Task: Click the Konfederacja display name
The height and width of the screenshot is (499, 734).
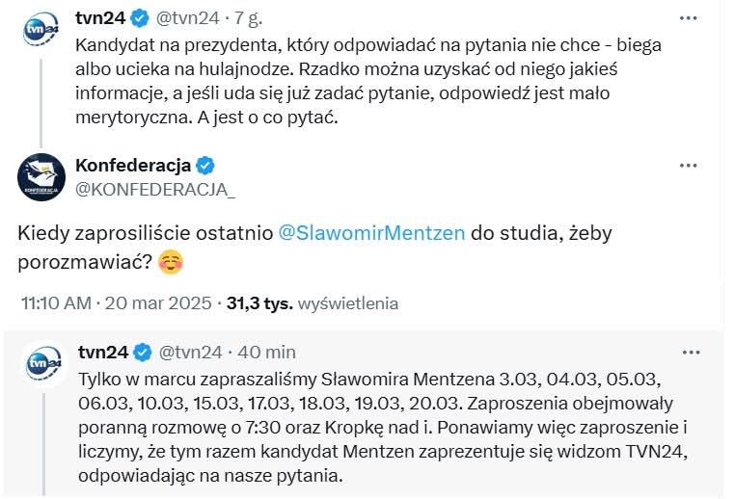Action: click(133, 165)
